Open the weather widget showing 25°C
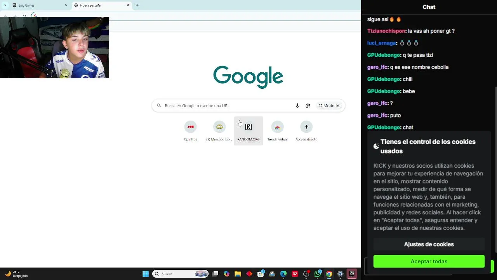This screenshot has width=497, height=280. tap(16, 274)
